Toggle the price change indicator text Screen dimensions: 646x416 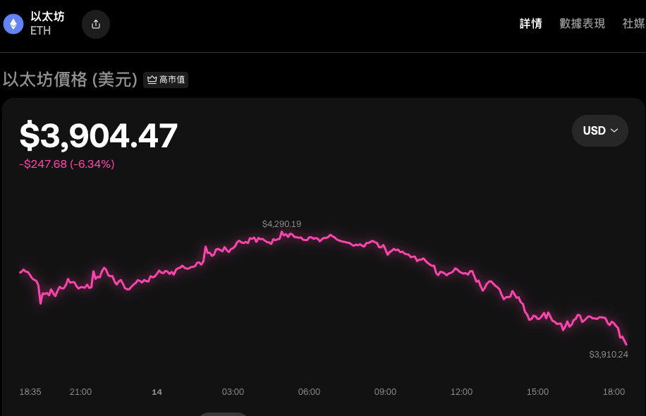[x=67, y=164]
